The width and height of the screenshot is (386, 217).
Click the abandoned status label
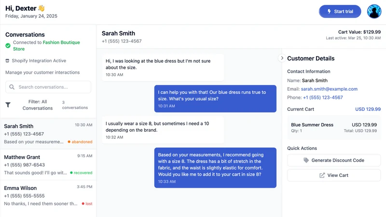[80, 142]
